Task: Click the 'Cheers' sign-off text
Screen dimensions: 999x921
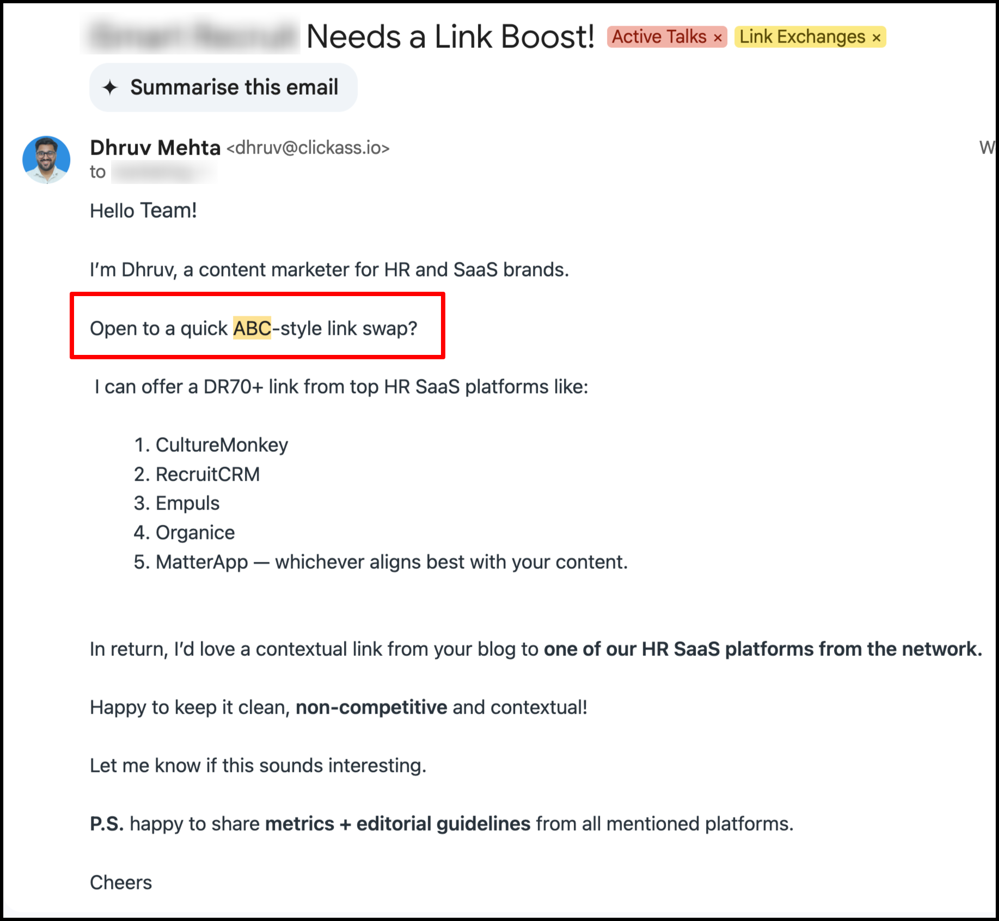Action: pyautogui.click(x=121, y=882)
